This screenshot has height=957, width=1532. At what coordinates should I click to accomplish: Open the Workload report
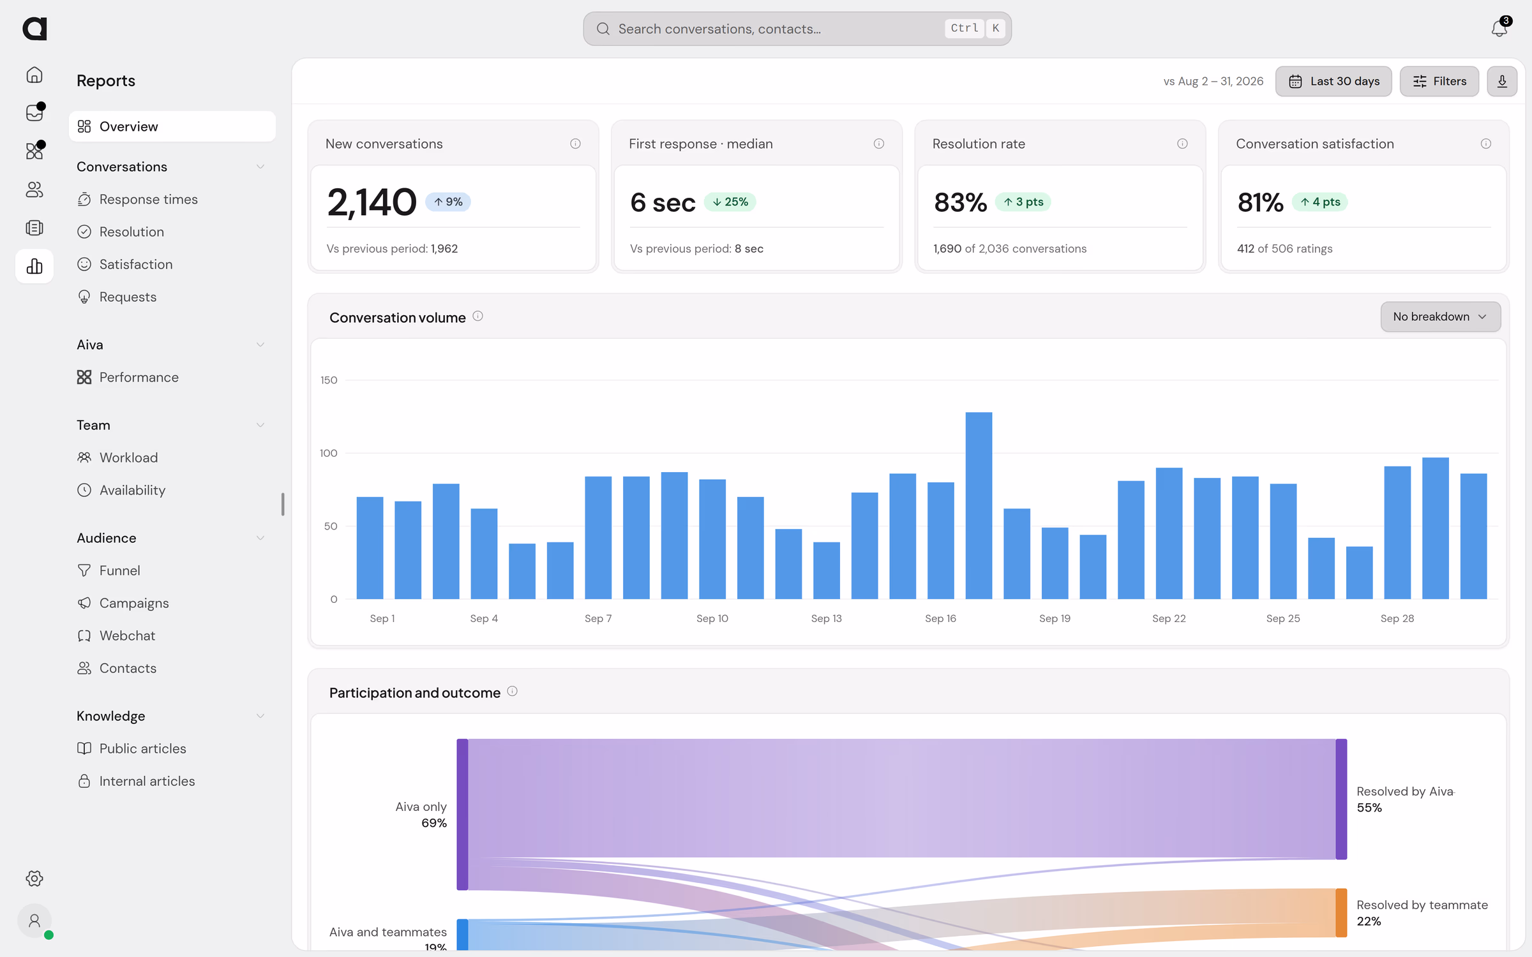(172, 457)
